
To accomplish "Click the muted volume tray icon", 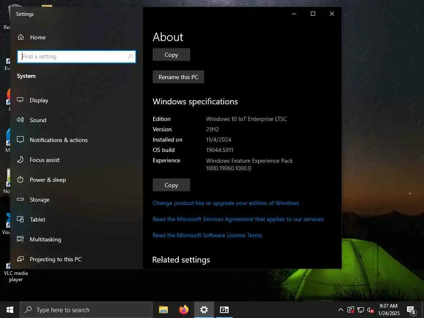I will pyautogui.click(x=370, y=310).
